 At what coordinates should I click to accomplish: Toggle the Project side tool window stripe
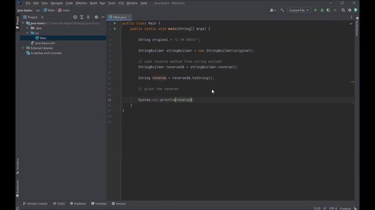click(18, 23)
